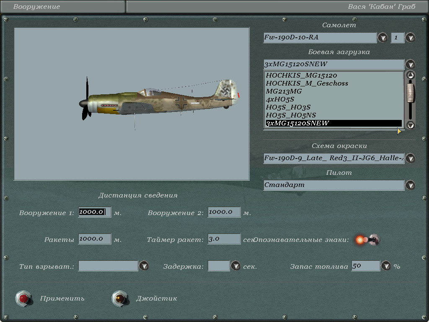Select HO5S_HO3S loadout
The height and width of the screenshot is (322, 429).
tap(334, 107)
